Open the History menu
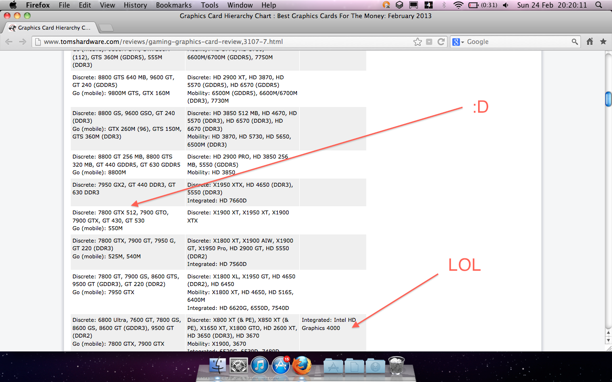This screenshot has width=612, height=382. click(x=135, y=5)
